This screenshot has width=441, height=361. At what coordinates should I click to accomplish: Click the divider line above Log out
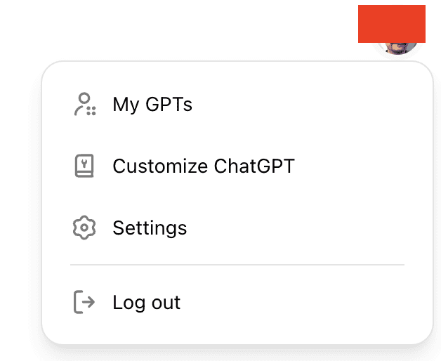[x=237, y=265]
